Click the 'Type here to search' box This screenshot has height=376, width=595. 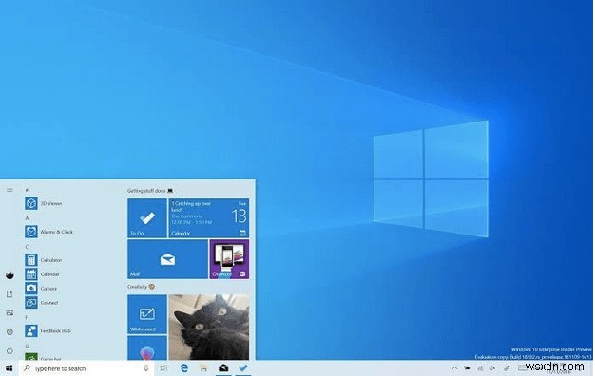click(x=86, y=368)
